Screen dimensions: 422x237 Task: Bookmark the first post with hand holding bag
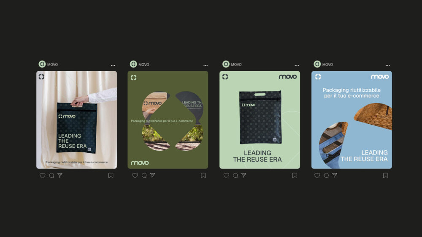tap(111, 175)
